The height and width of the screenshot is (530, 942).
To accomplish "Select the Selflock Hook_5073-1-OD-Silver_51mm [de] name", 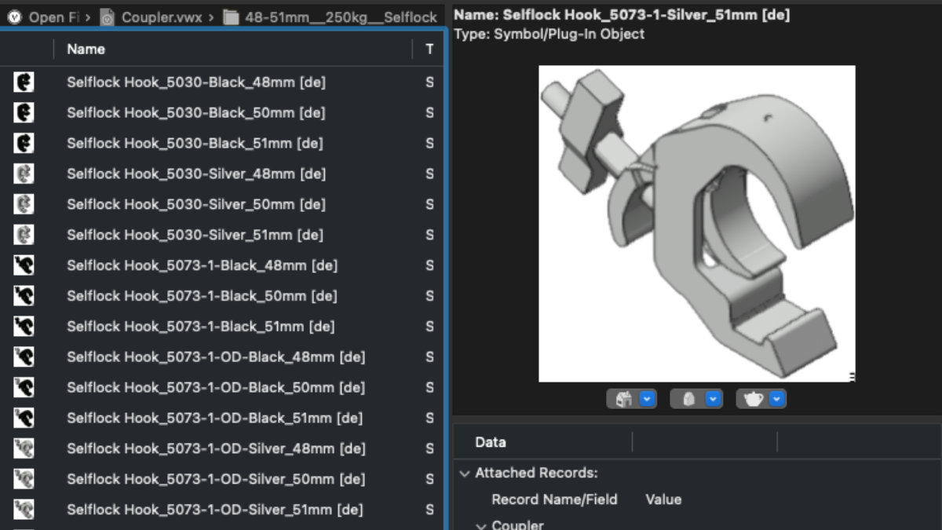I will pos(215,510).
